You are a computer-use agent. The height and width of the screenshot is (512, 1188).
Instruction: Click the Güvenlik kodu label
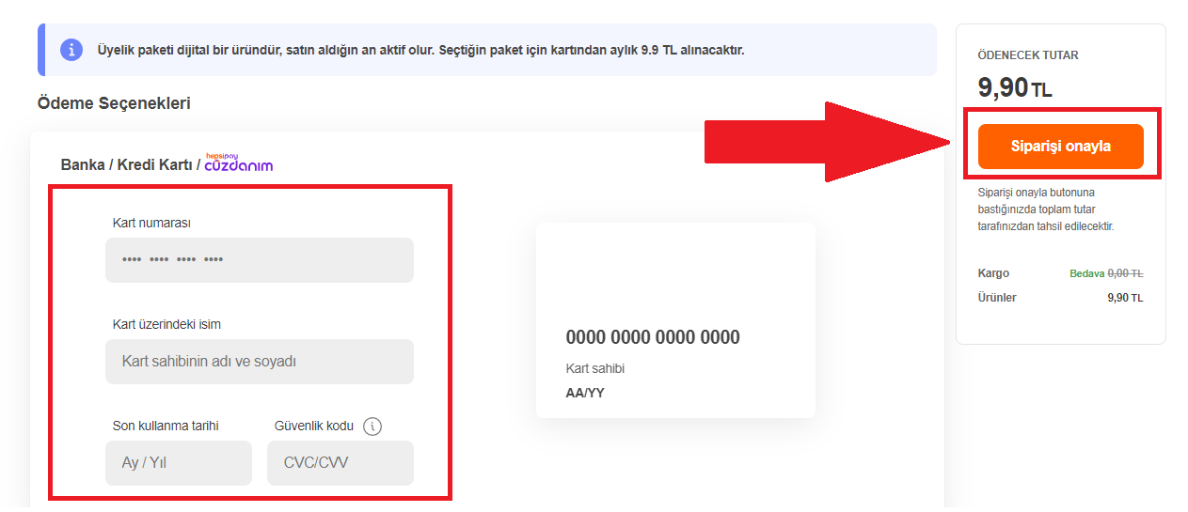pos(314,426)
